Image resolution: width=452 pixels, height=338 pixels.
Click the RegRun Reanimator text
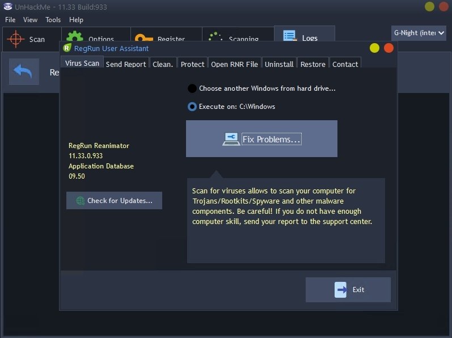99,146
